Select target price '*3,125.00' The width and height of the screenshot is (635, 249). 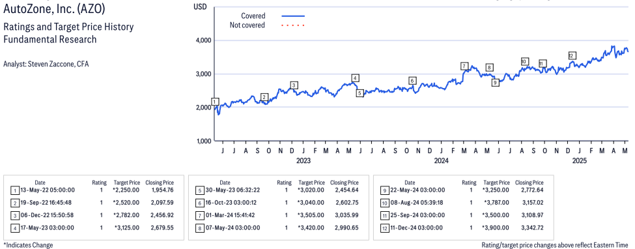tap(127, 227)
